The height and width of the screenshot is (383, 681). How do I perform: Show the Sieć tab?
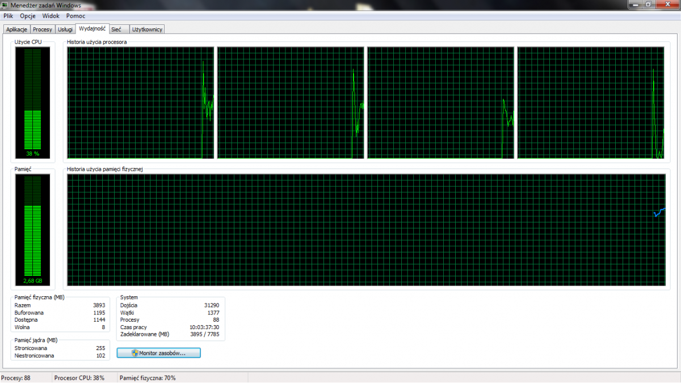(x=116, y=30)
